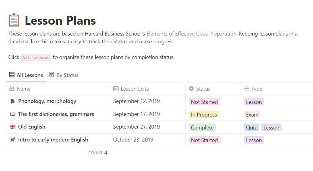313x171 pixels.
Task: Click the open book icon for dictionaries row
Action: point(13,114)
